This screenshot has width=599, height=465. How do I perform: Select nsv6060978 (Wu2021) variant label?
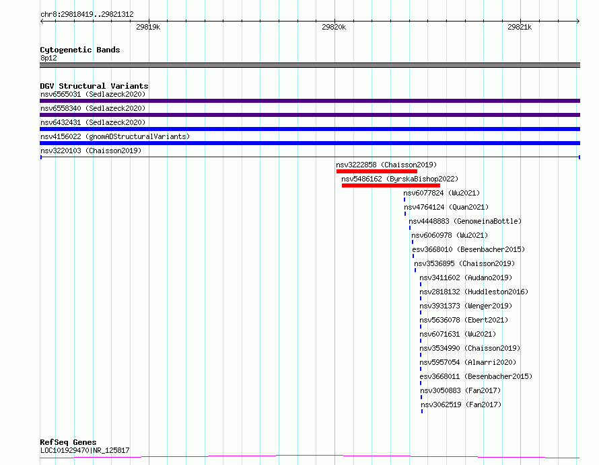pyautogui.click(x=450, y=235)
